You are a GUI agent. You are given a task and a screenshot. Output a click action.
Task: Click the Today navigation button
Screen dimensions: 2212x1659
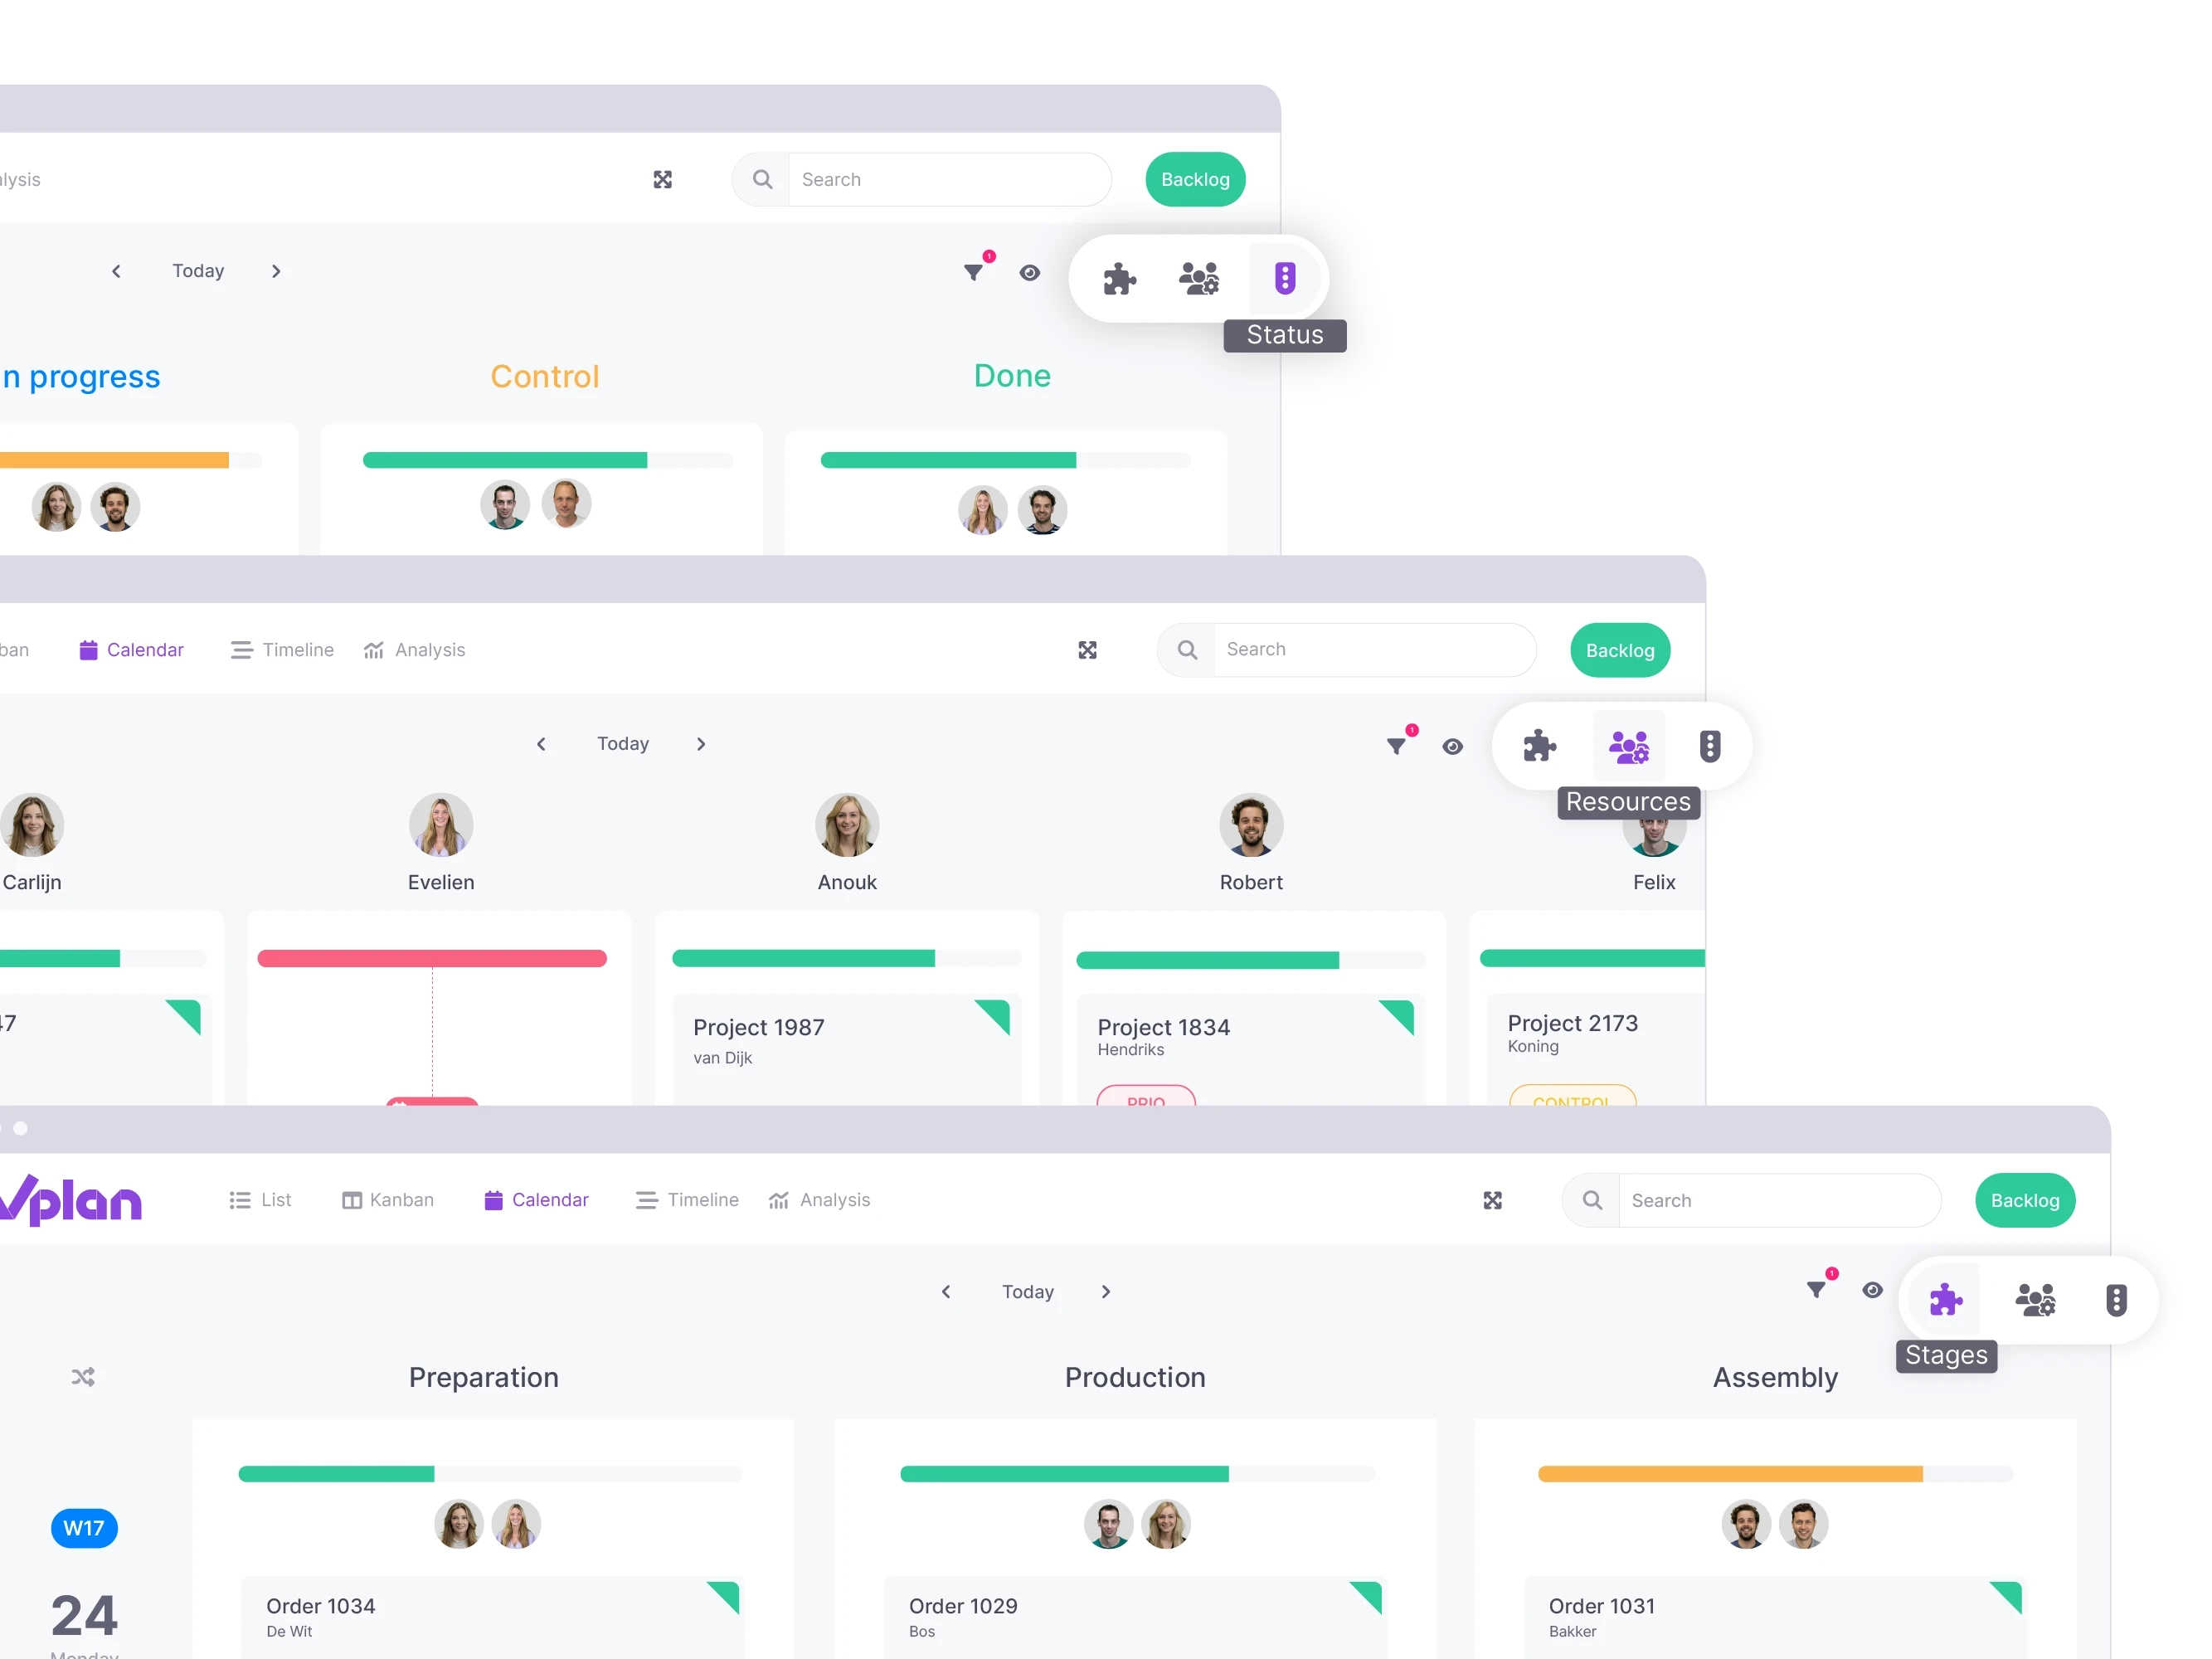[1029, 1292]
